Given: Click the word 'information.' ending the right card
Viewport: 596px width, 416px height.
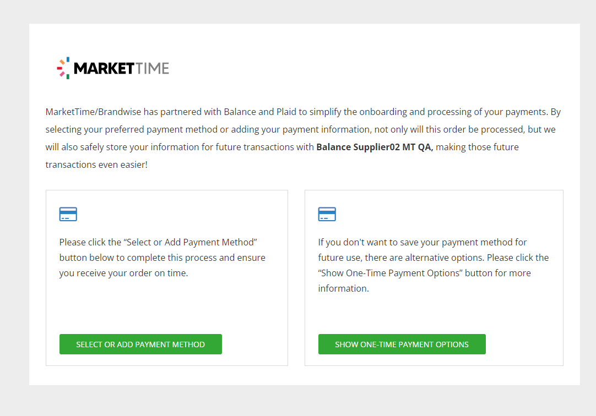Looking at the screenshot, I should (344, 288).
